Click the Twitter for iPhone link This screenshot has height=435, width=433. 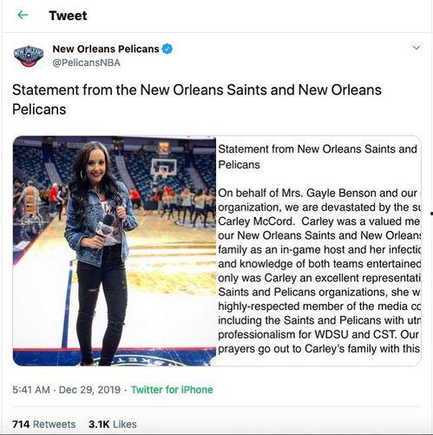point(172,390)
